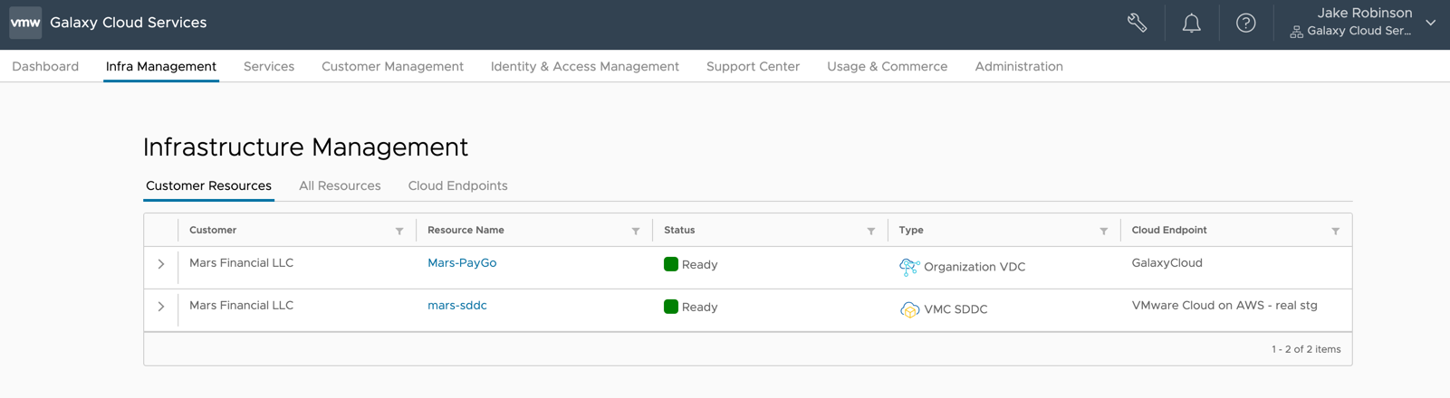The width and height of the screenshot is (1450, 398).
Task: Click the green Ready status indicator for Mars-PayGo
Action: [x=671, y=264]
